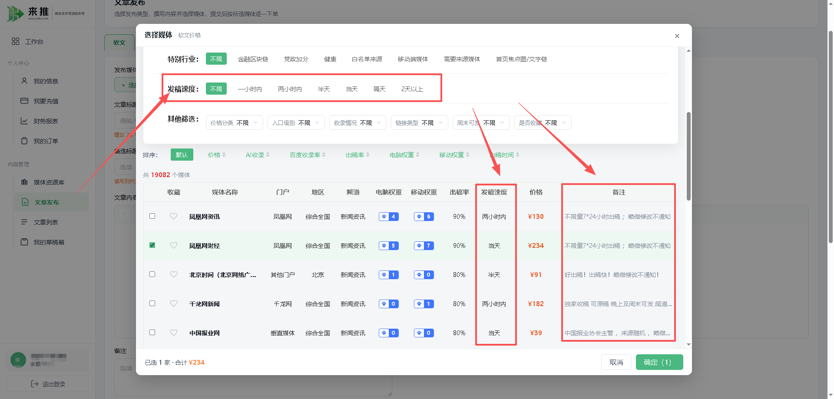Screen dimensions: 834x399
Task: Choose 2天以上 in the 发稿速度 filter
Action: coord(412,89)
